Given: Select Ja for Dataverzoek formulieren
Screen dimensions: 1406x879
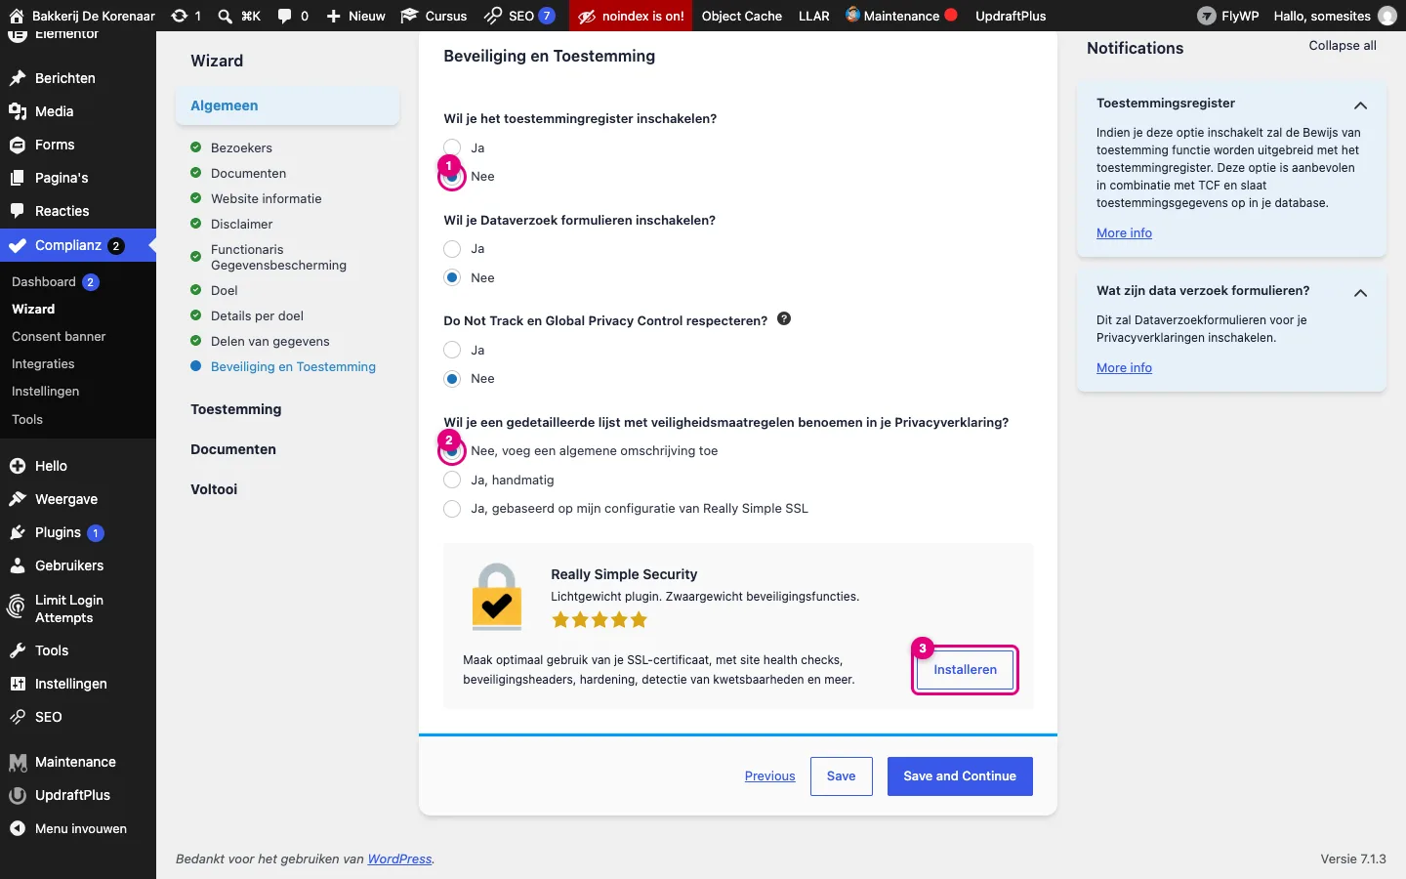Looking at the screenshot, I should click(x=452, y=249).
